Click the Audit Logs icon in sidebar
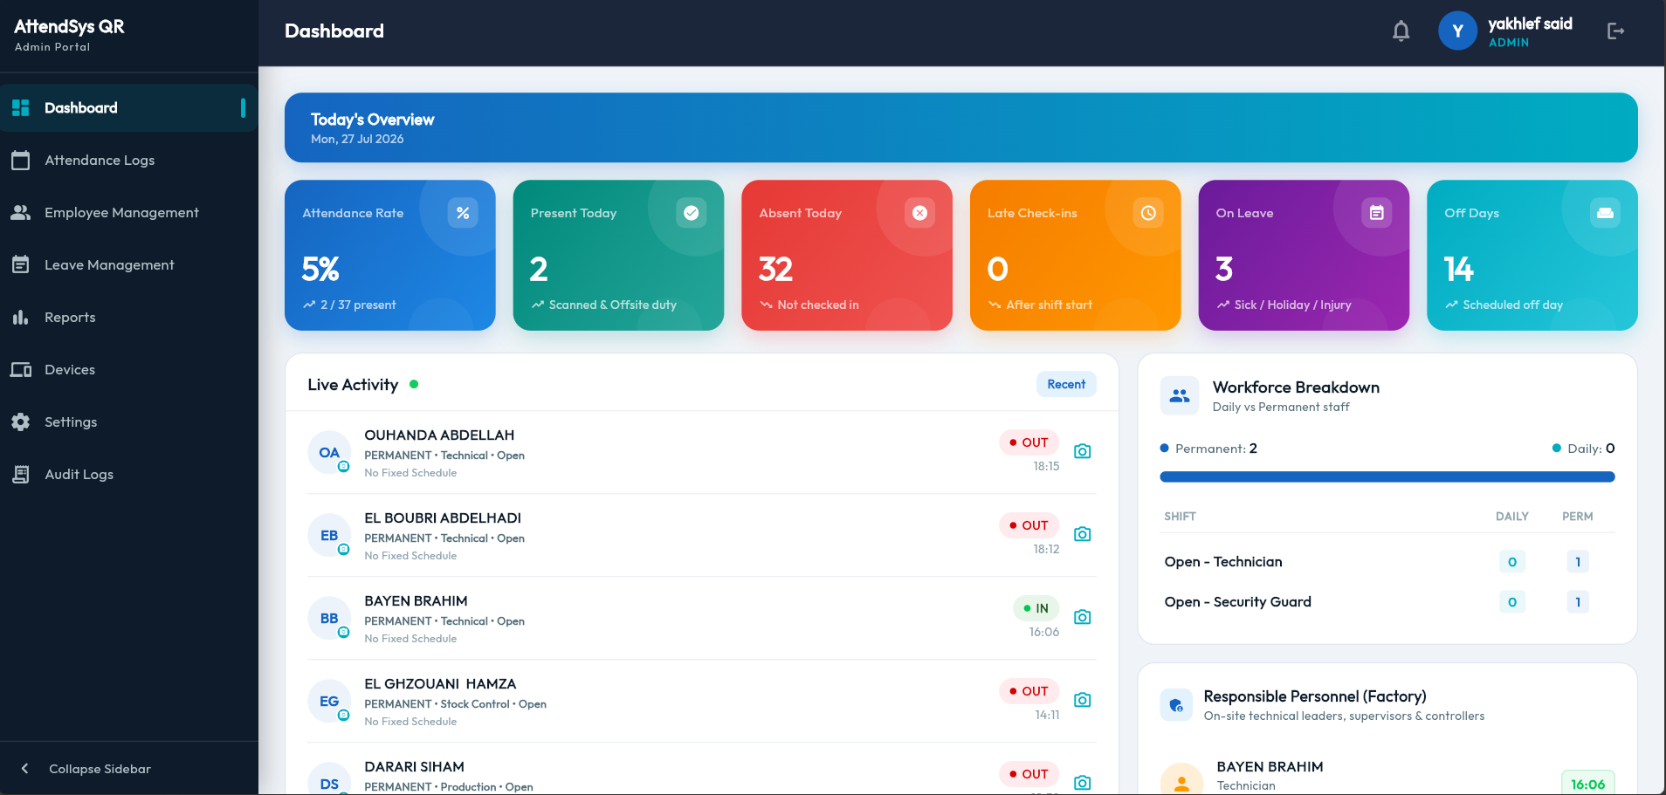The height and width of the screenshot is (795, 1666). [x=21, y=475]
